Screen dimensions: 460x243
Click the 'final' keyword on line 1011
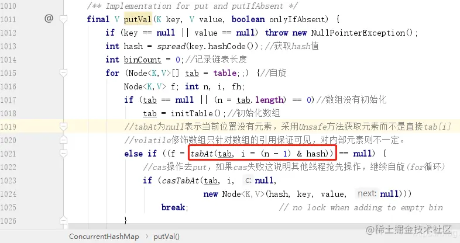pyautogui.click(x=98, y=19)
